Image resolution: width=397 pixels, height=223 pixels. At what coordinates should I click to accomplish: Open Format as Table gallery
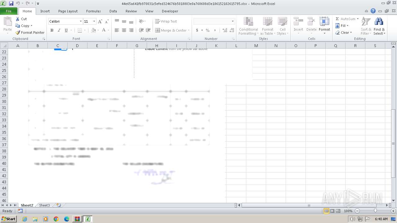pos(267,26)
